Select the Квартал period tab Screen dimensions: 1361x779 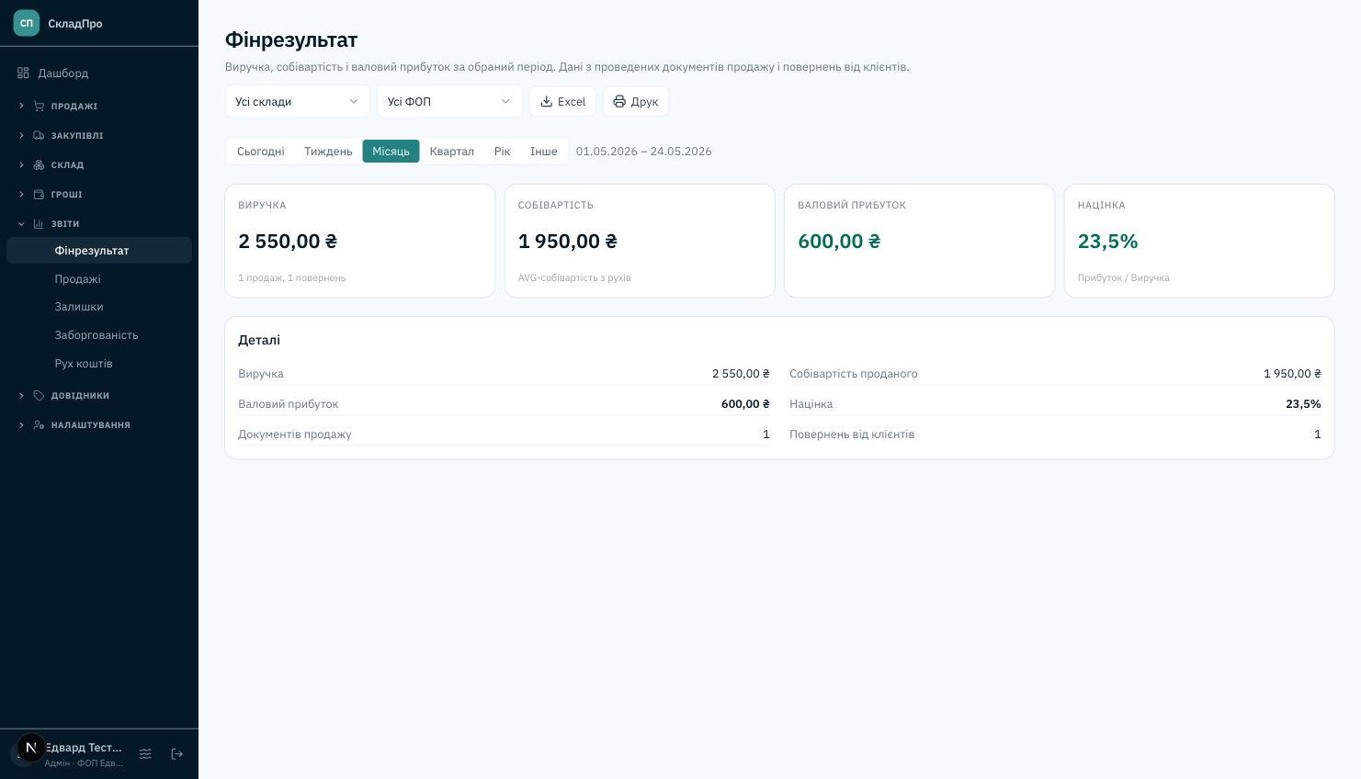point(452,152)
